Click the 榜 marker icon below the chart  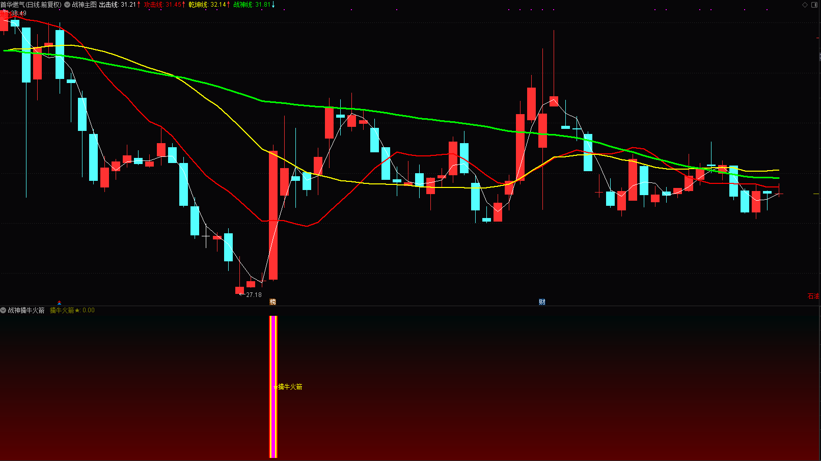point(273,302)
